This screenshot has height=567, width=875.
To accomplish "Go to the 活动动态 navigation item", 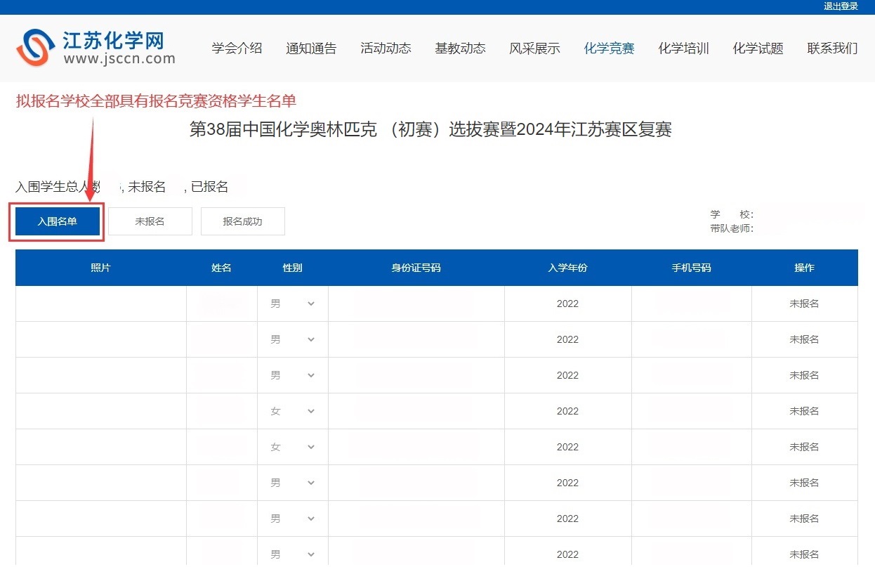I will tap(386, 48).
